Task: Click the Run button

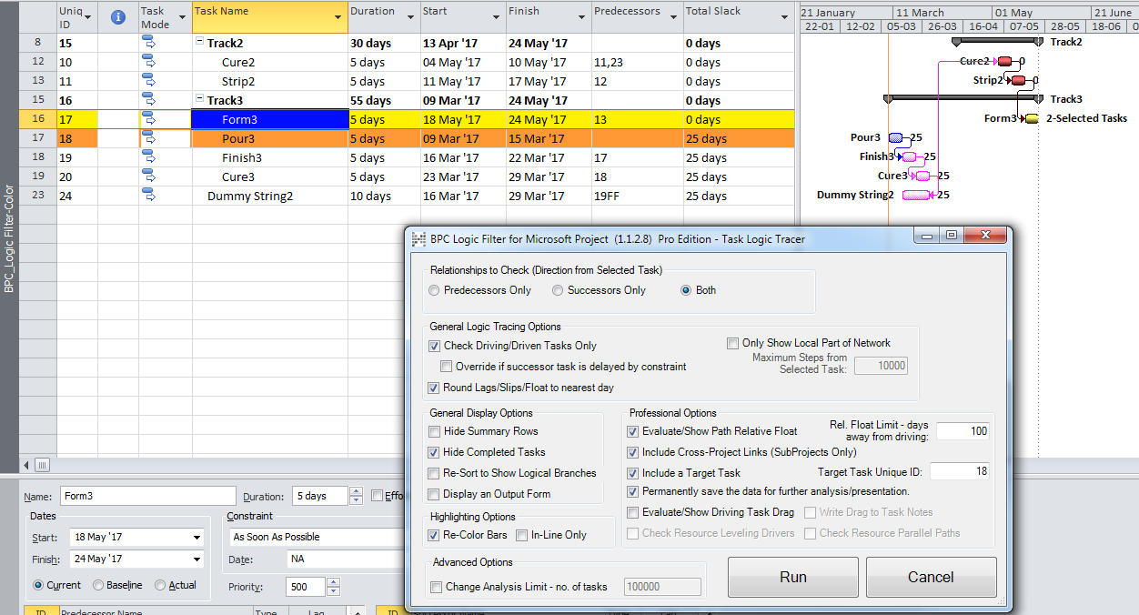Action: click(x=793, y=577)
